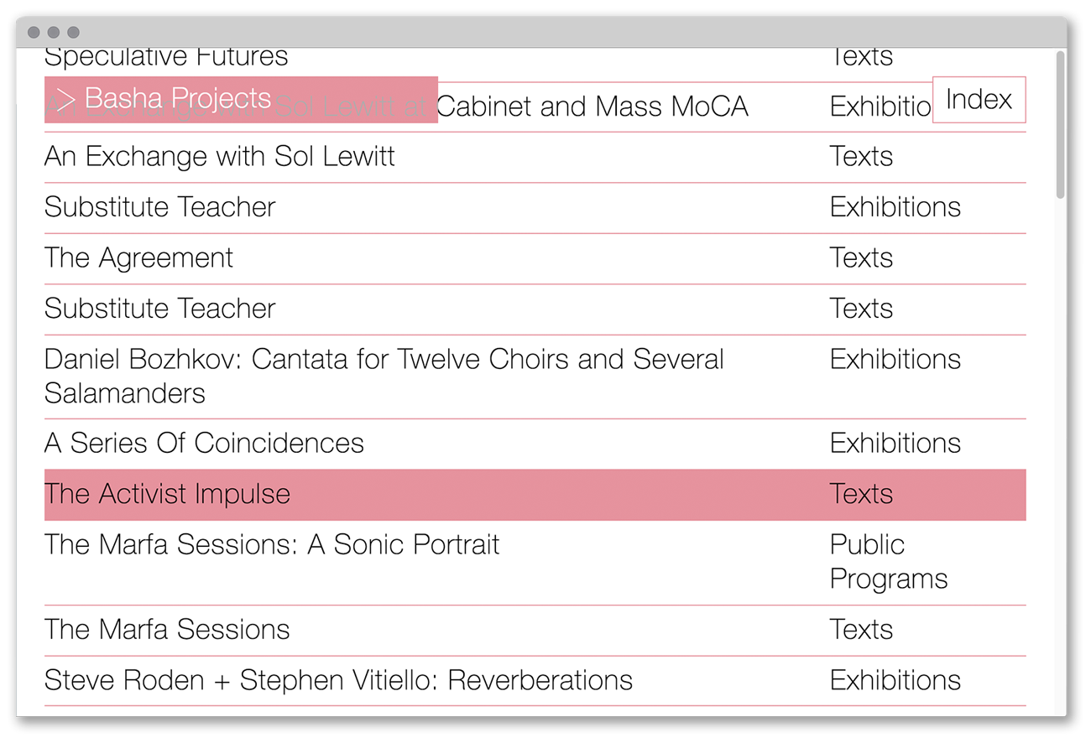This screenshot has height=738, width=1091.
Task: Click the Basha Projects arrow icon
Action: 65,99
